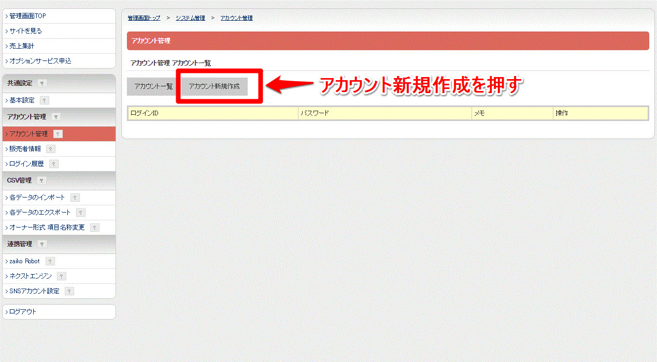Click help icon beside 各データのエクスポート
The height and width of the screenshot is (362, 657).
tap(81, 213)
